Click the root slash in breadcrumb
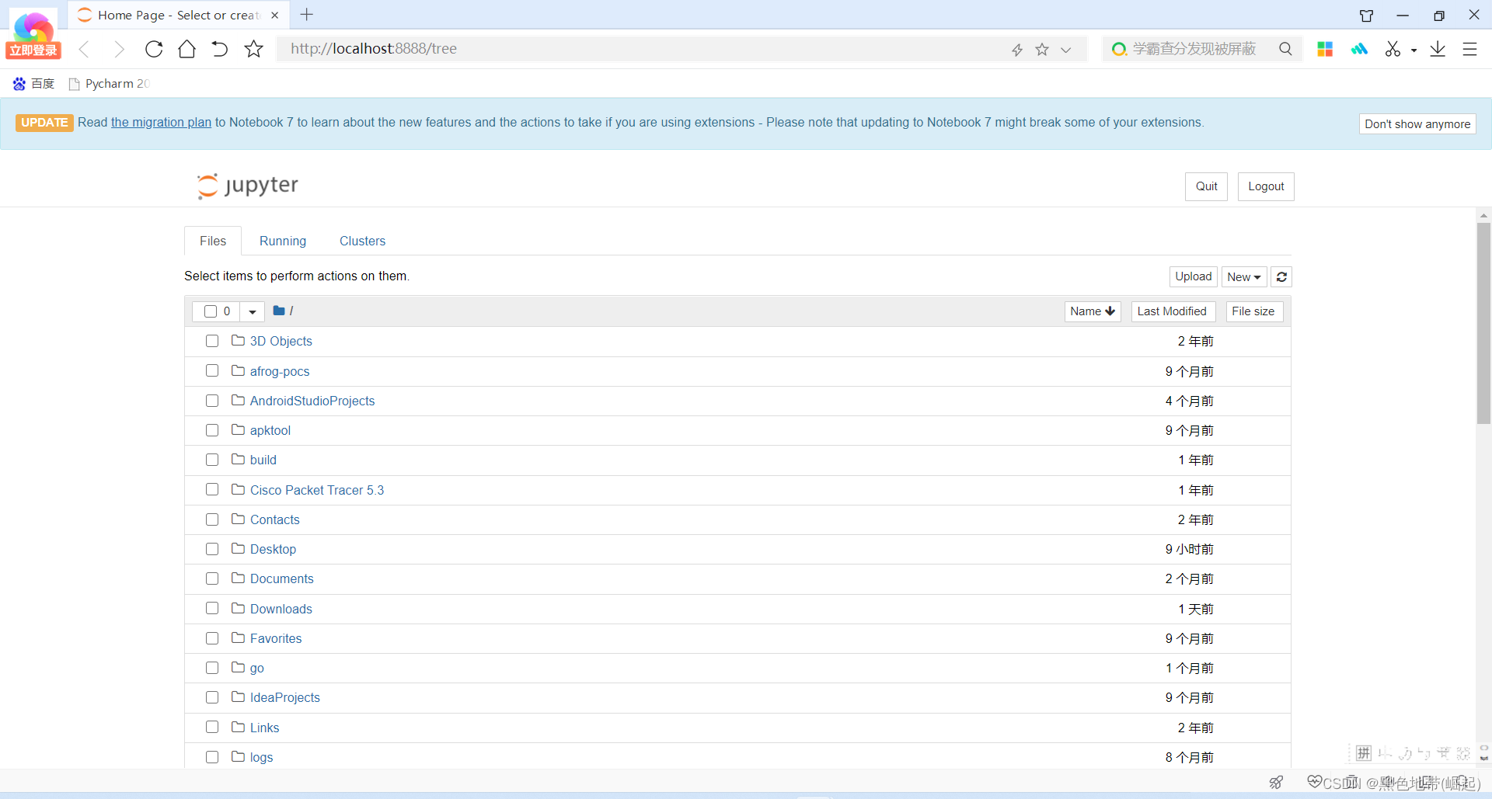The width and height of the screenshot is (1492, 799). [x=291, y=311]
